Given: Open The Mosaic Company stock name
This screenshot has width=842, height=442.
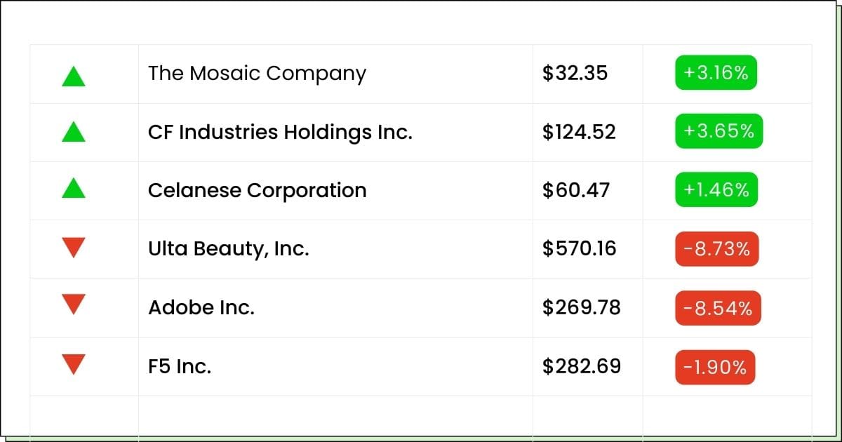Looking at the screenshot, I should coord(257,74).
